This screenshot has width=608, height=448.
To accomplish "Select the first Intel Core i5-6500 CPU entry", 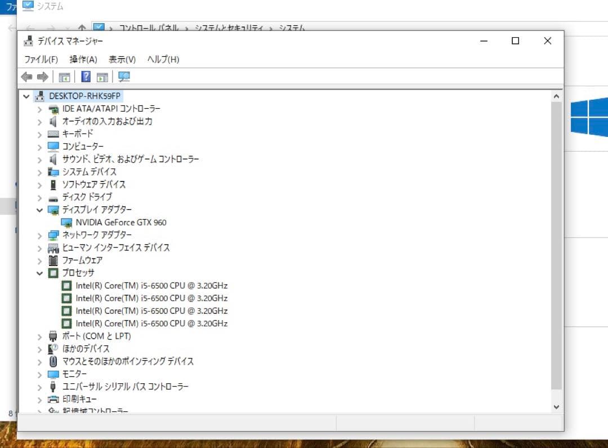I will 151,286.
